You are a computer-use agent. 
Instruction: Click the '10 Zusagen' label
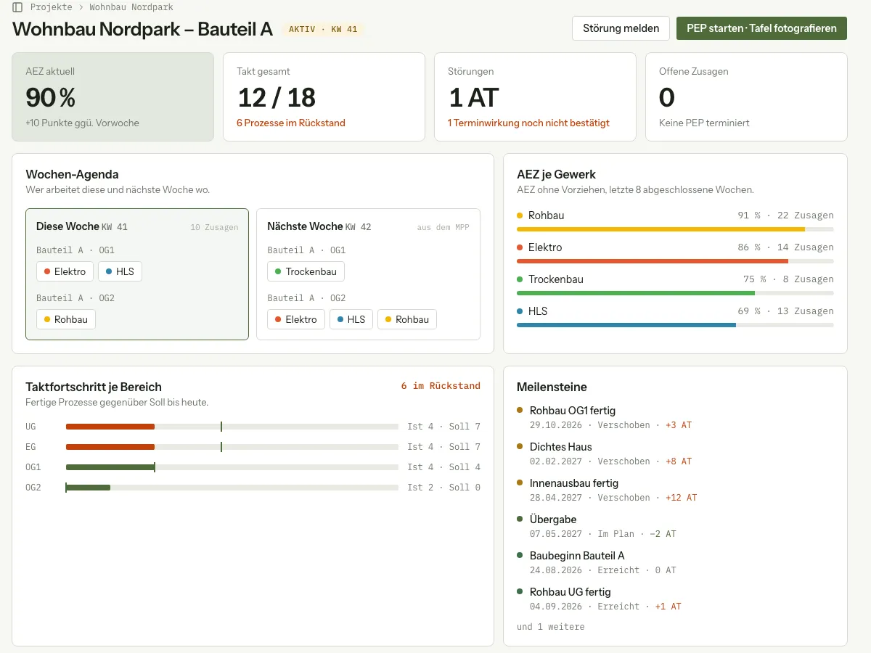(x=214, y=228)
